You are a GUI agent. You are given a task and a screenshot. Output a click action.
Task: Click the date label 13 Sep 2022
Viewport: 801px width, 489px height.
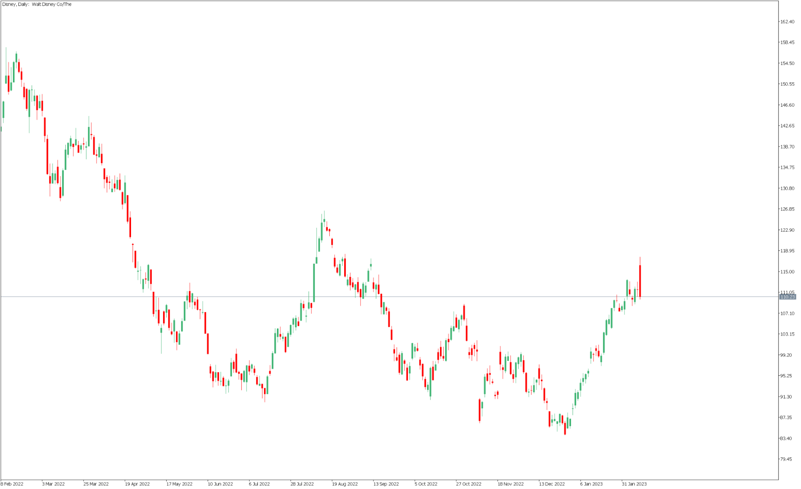[386, 484]
